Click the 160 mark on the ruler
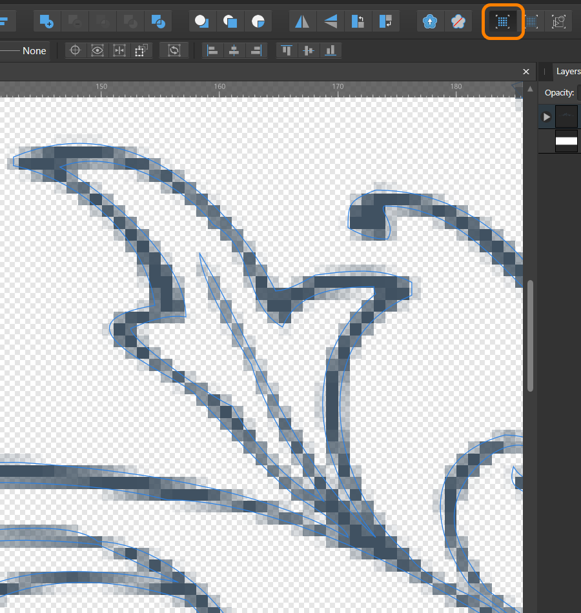This screenshot has height=613, width=581. 219,86
